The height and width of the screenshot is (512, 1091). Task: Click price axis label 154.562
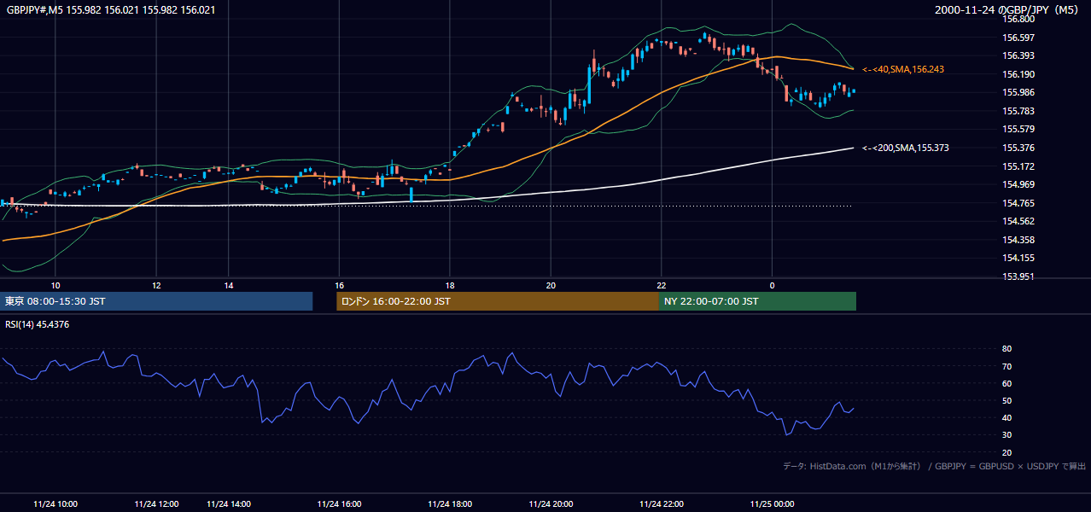click(1018, 221)
